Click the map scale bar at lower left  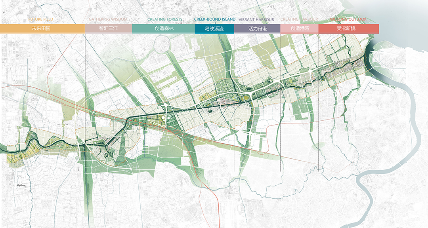[x=21, y=185]
